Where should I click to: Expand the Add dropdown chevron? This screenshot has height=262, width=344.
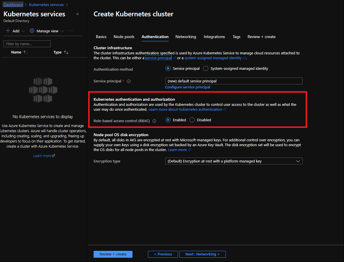coord(23,31)
